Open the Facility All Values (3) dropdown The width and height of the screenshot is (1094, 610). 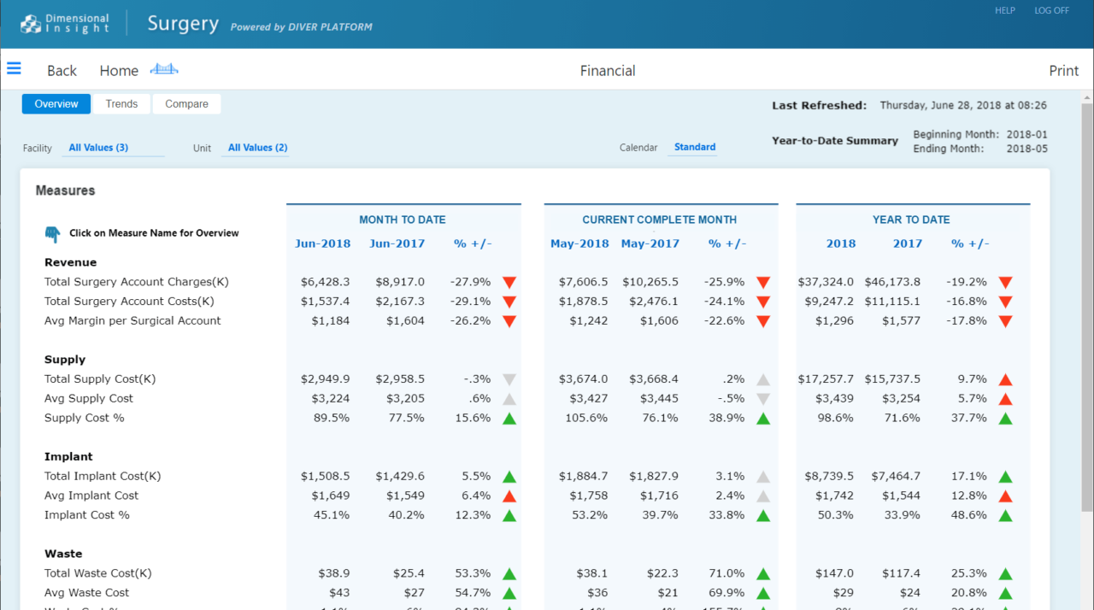click(98, 148)
